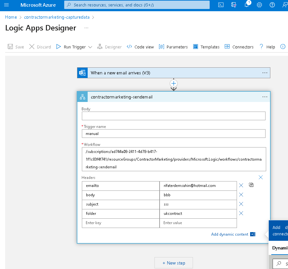Viewport: 288px width, 269px height.
Task: Open the feedback icon in top bar
Action: pos(285,5)
